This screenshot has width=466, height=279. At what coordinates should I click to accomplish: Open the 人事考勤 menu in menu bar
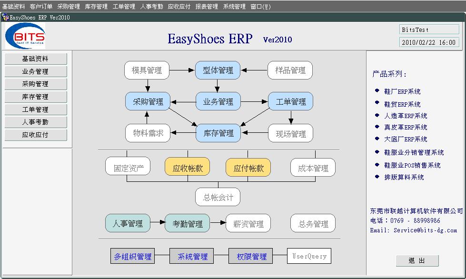[x=151, y=6]
